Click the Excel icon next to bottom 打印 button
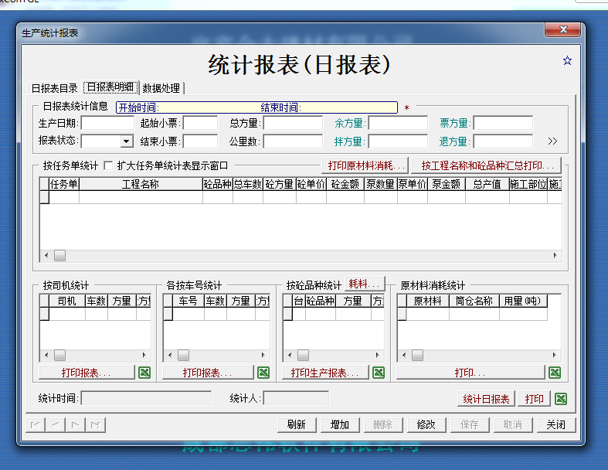 [561, 399]
